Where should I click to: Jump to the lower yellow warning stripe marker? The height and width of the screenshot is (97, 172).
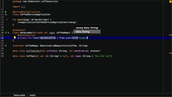click(170, 53)
